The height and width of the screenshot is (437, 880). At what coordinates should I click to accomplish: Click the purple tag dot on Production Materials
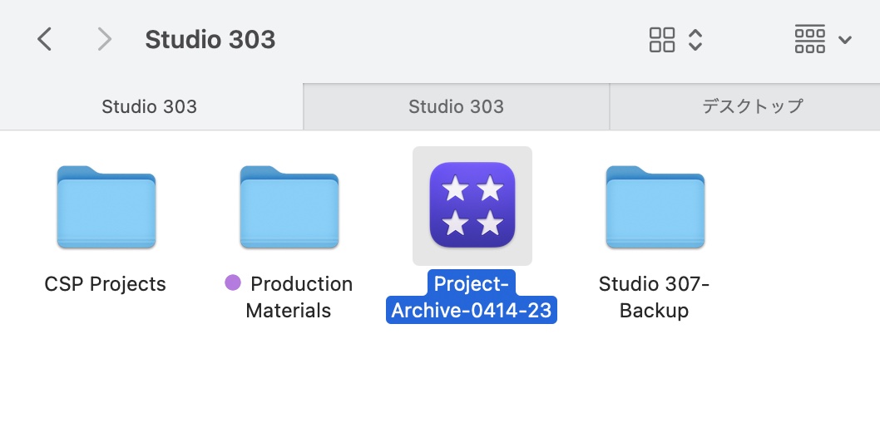tap(233, 283)
